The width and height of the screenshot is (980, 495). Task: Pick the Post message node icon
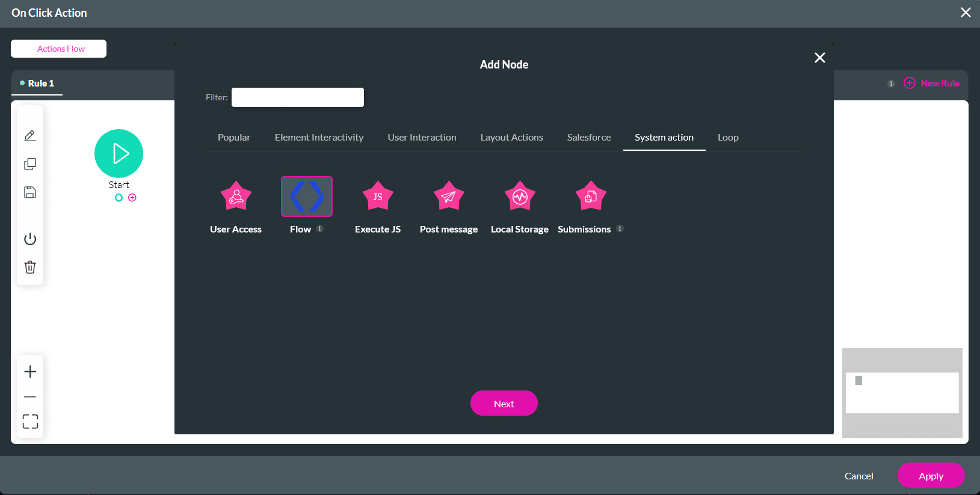449,196
